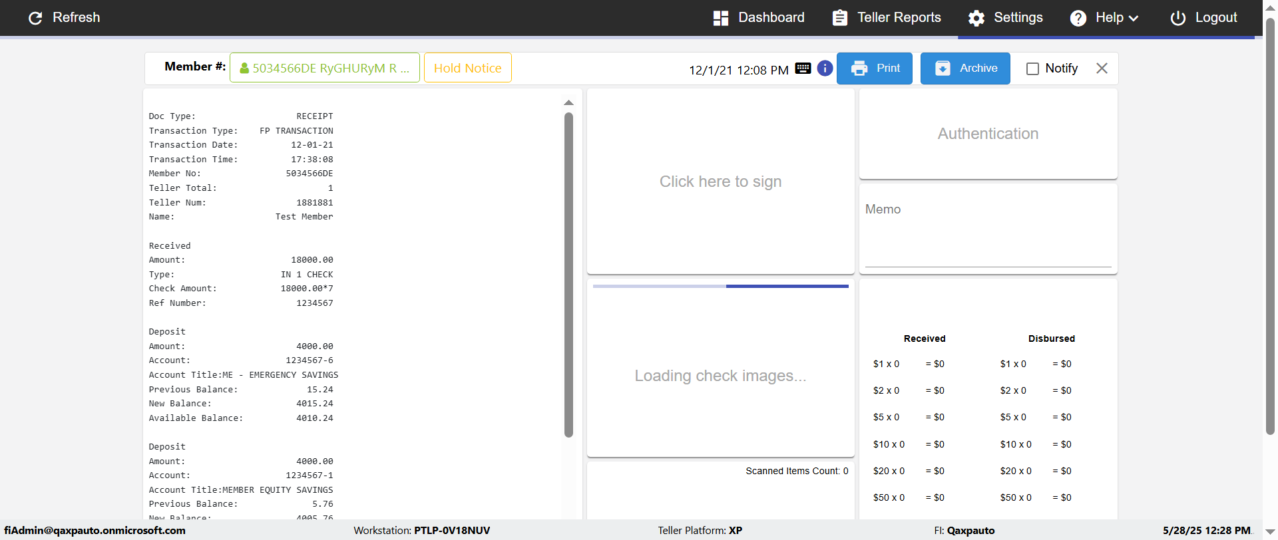This screenshot has height=540, width=1278.
Task: Click the '5/28/25 12:28 PM' status clock
Action: point(1207,531)
